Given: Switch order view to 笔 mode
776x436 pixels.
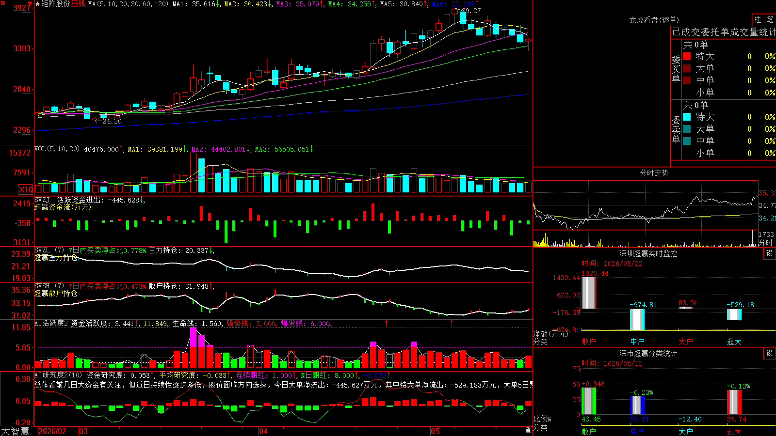Looking at the screenshot, I should pos(770,19).
